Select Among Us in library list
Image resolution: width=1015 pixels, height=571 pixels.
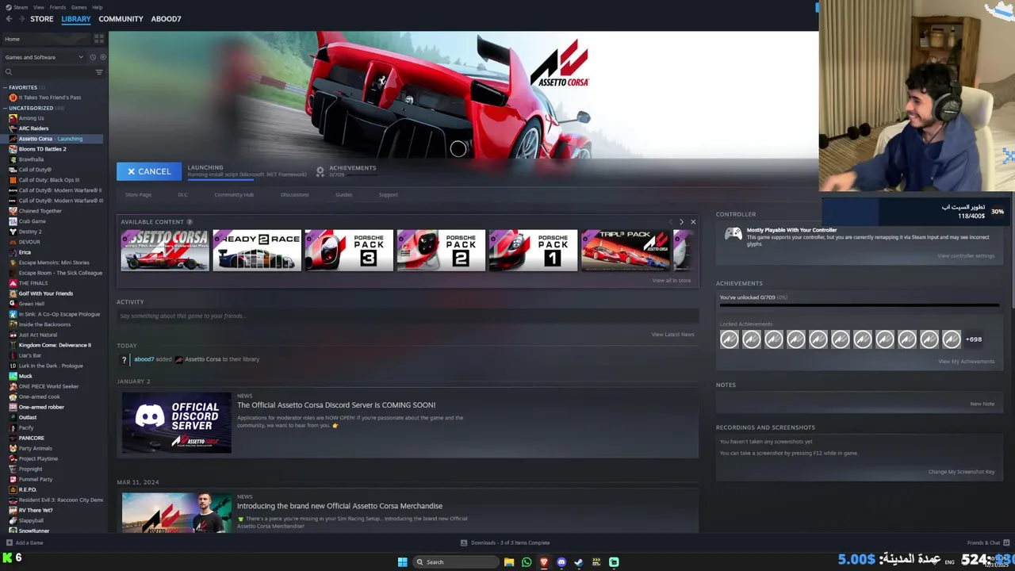pyautogui.click(x=32, y=118)
